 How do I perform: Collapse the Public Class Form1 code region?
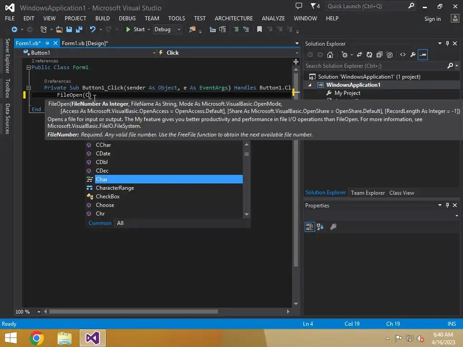pyautogui.click(x=28, y=68)
